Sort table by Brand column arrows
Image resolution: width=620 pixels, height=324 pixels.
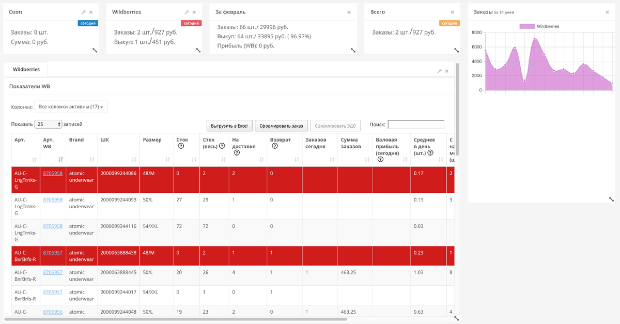click(92, 160)
